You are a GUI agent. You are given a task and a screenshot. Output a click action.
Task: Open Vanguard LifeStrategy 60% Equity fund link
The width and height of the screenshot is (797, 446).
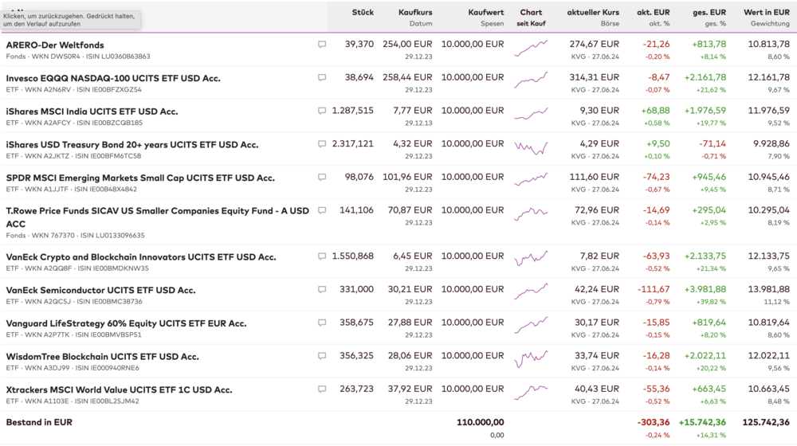[x=126, y=323]
